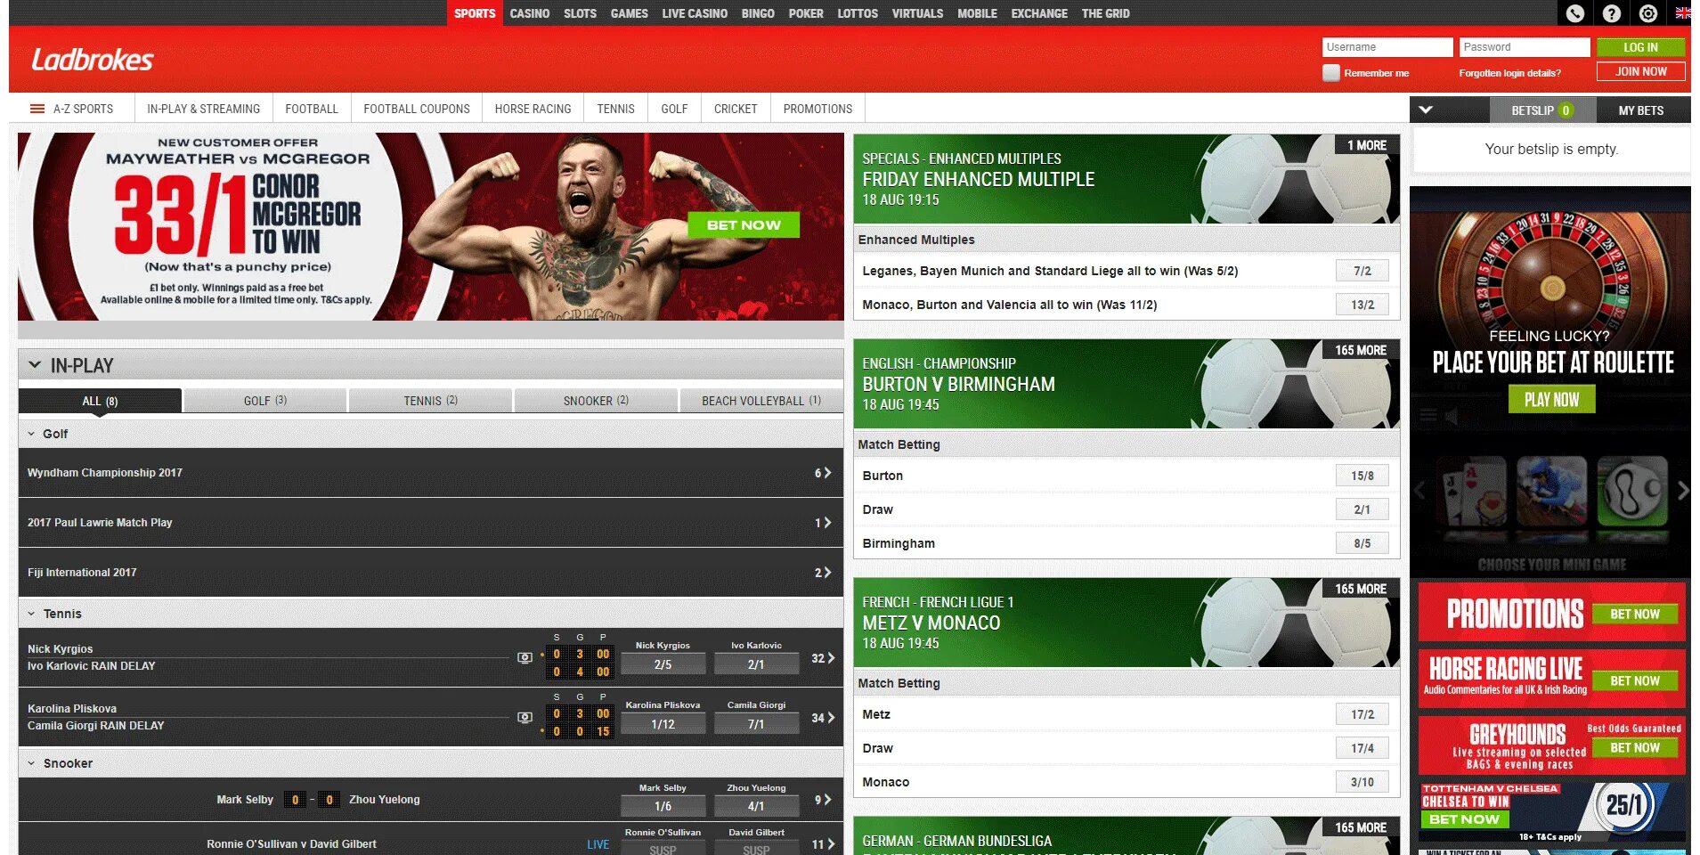
Task: Open the settings gear icon
Action: (x=1648, y=13)
